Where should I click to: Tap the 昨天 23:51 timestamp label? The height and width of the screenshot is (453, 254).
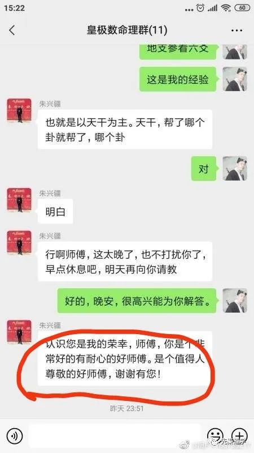click(126, 408)
